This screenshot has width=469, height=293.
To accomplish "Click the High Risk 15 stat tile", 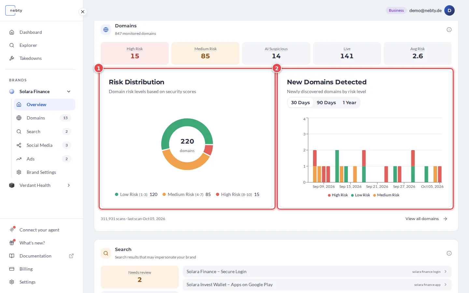I will tap(135, 53).
